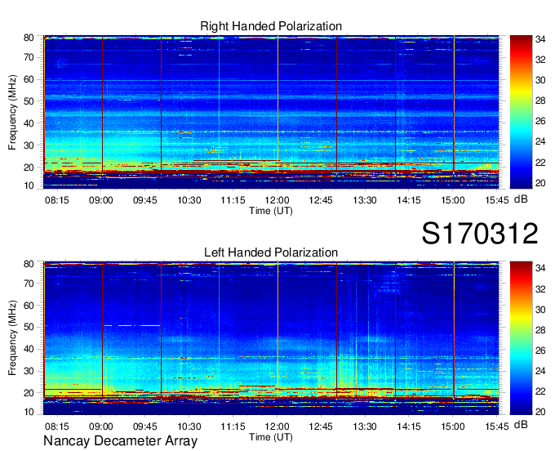Click "30" on Right Handed colorbar scale

(540, 80)
